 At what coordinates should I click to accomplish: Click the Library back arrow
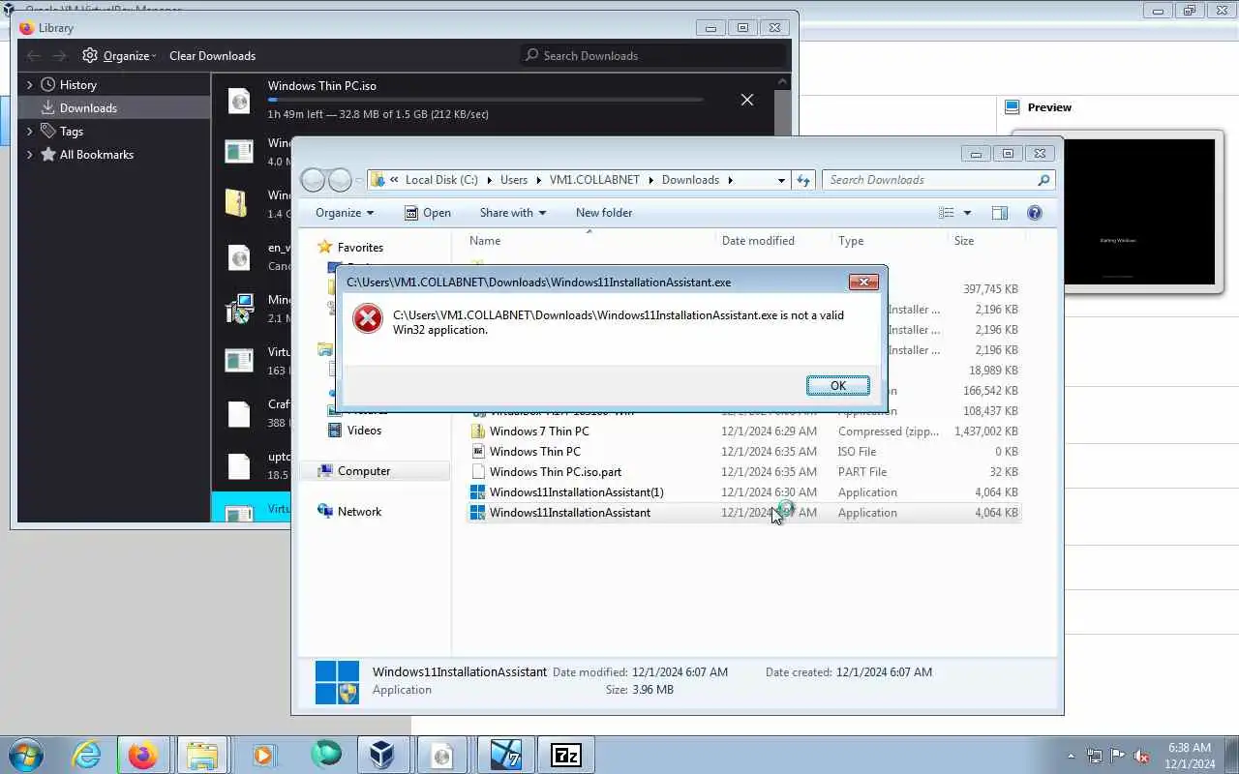point(34,55)
